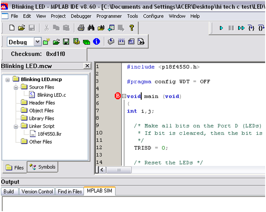The image size is (266, 212).
Task: Click the 'TRISD = 0;' code line
Action: [x=151, y=148]
